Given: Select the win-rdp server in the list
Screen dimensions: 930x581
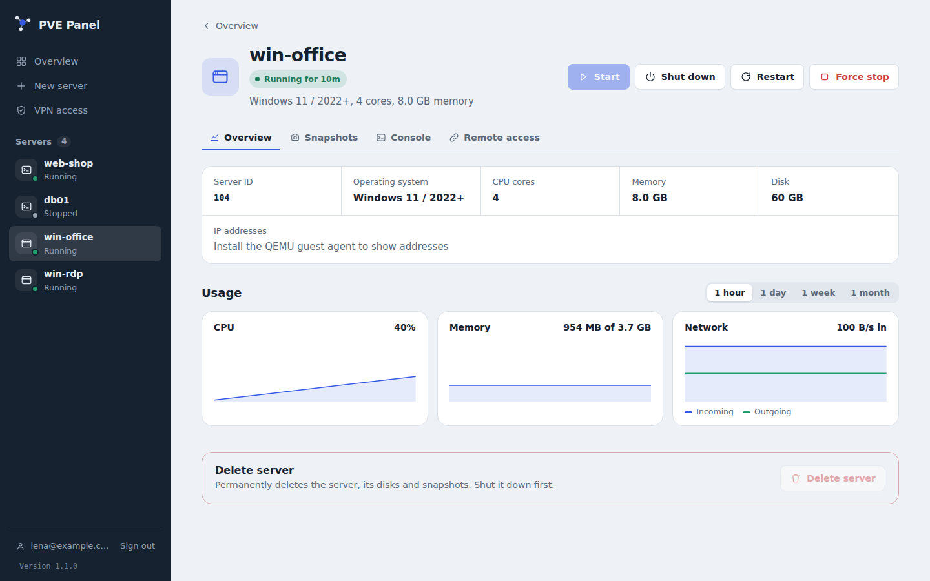Looking at the screenshot, I should pos(85,280).
